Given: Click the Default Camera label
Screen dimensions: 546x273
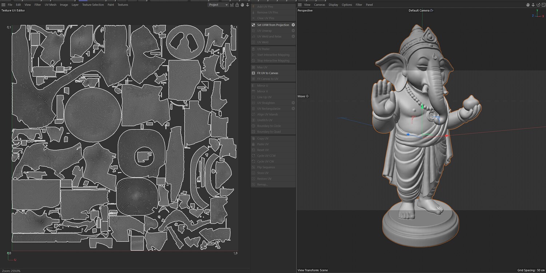Looking at the screenshot, I should (419, 11).
